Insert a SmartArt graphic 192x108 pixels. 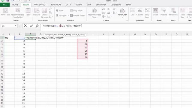click(50, 13)
